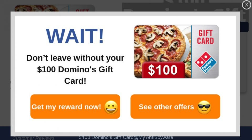
Task: Click the Get my reward now! button
Action: [75, 107]
